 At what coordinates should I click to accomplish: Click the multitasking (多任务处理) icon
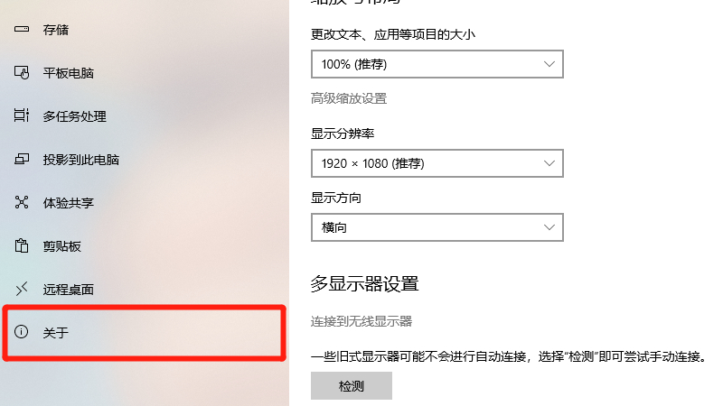[x=22, y=115]
